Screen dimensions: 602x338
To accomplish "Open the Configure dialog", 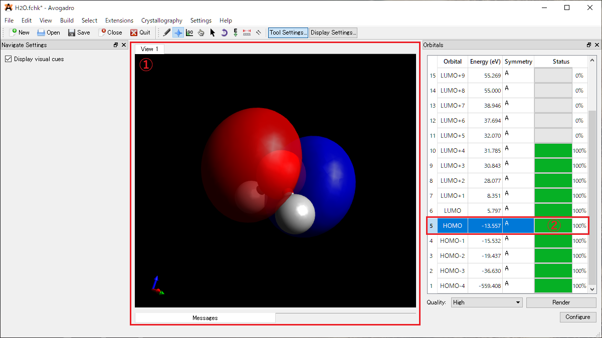I will pos(578,317).
